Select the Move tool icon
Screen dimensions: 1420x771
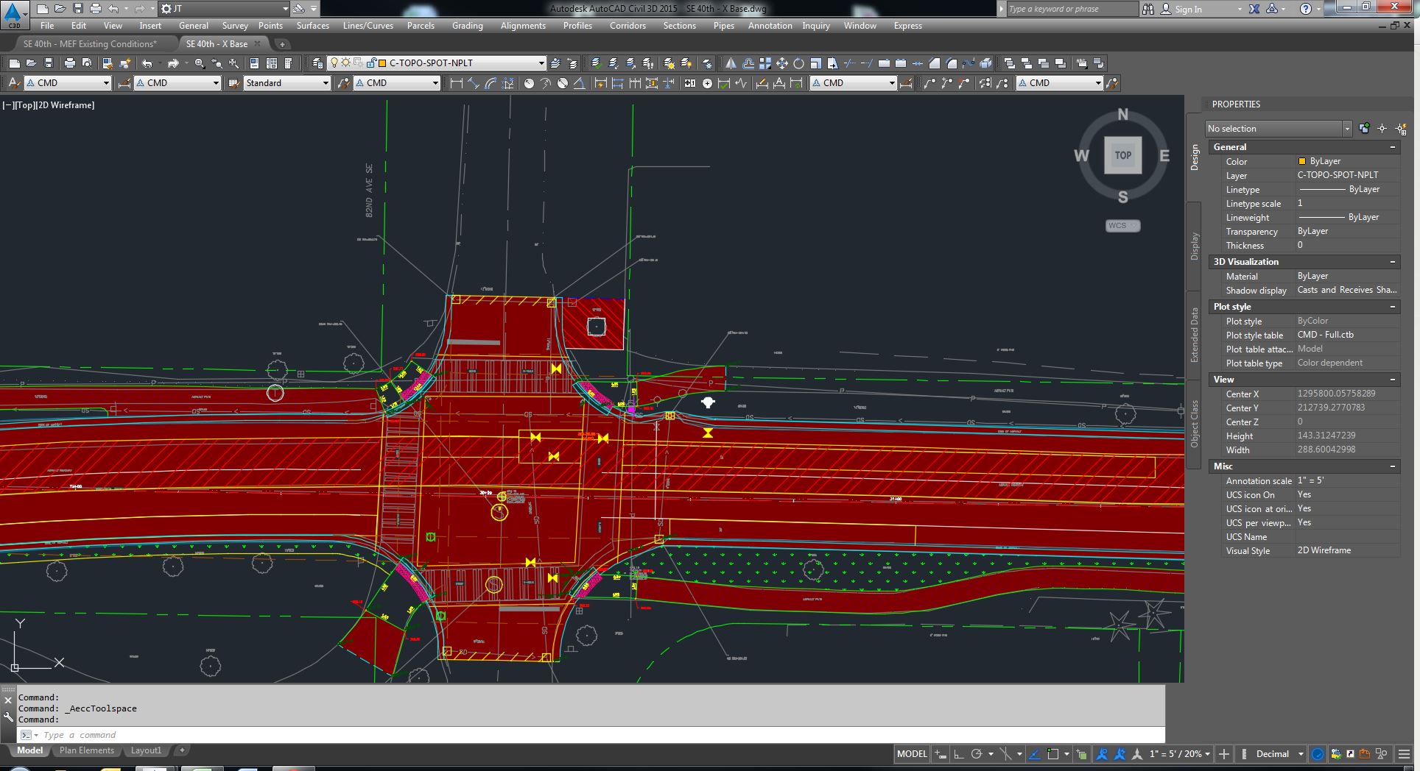(782, 63)
